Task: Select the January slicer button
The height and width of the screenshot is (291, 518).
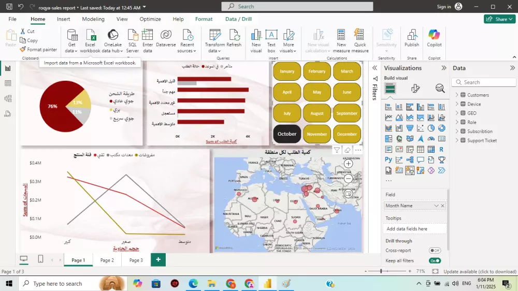Action: [x=287, y=71]
